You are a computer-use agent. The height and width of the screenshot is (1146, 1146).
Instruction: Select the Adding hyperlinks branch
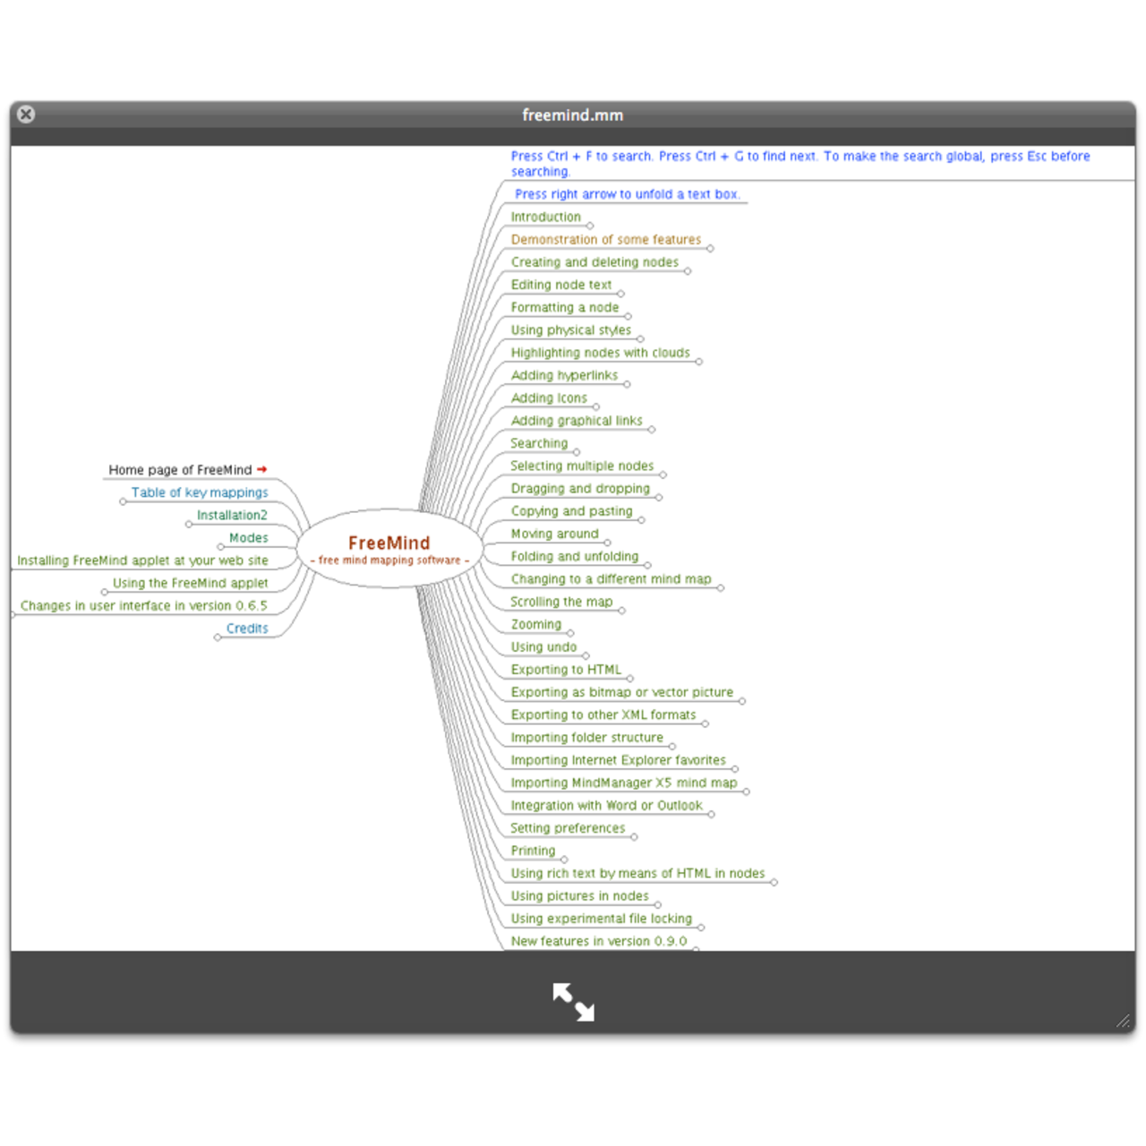click(564, 375)
